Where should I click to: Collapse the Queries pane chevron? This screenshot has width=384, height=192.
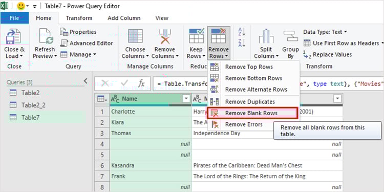[x=86, y=81]
